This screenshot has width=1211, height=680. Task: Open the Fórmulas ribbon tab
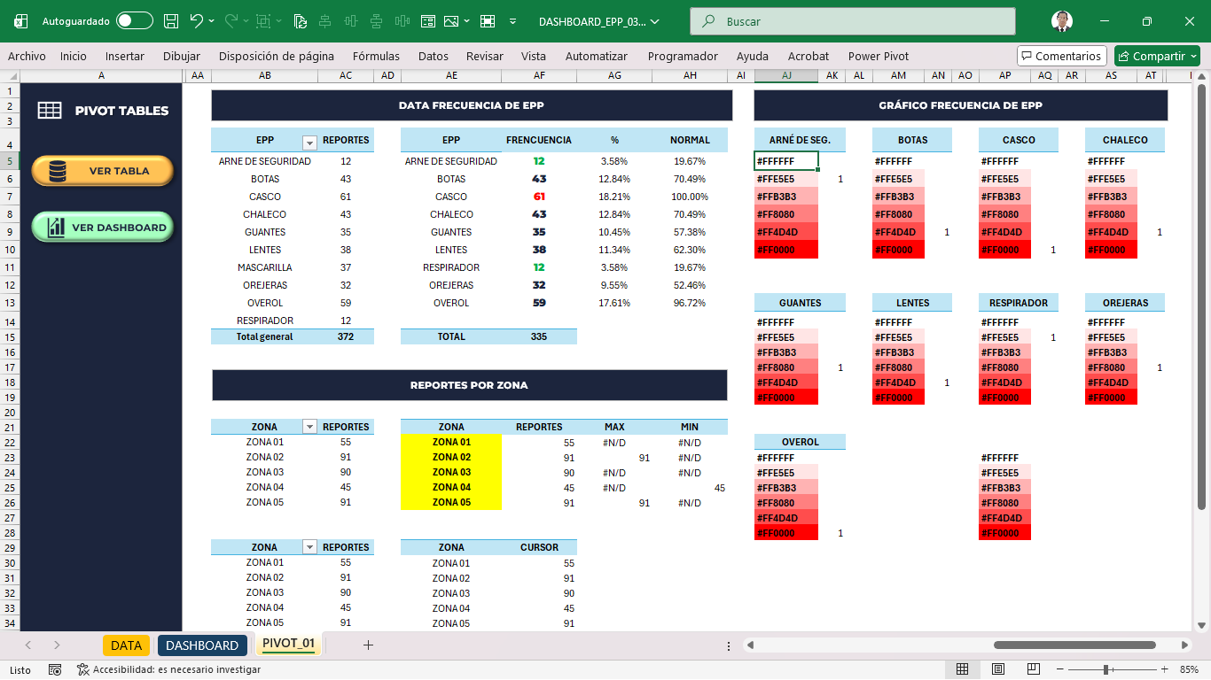376,56
